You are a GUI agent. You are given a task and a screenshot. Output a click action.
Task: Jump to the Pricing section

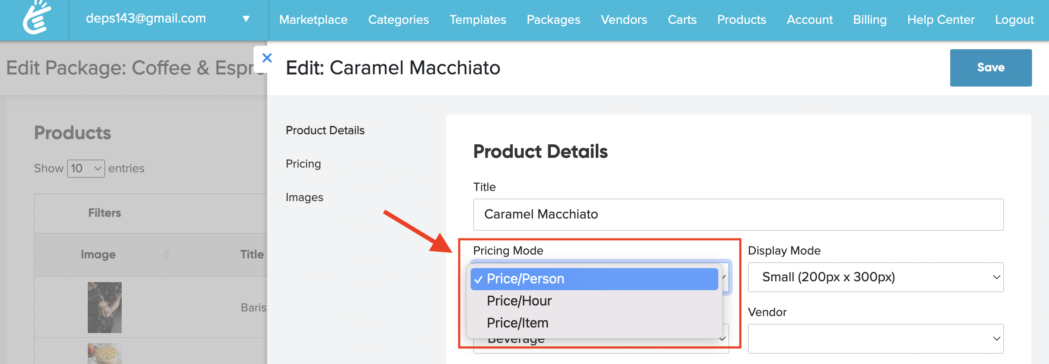click(x=303, y=164)
